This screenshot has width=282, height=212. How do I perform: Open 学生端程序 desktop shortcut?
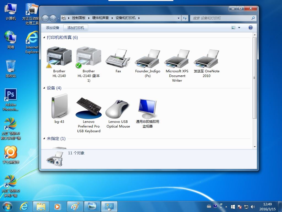11,155
